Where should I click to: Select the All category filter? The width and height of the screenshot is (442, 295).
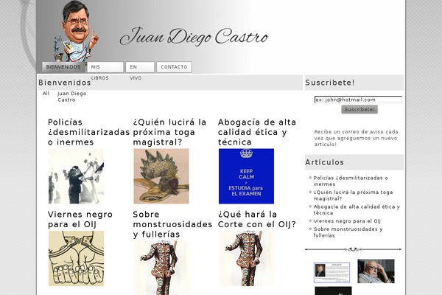(x=46, y=94)
